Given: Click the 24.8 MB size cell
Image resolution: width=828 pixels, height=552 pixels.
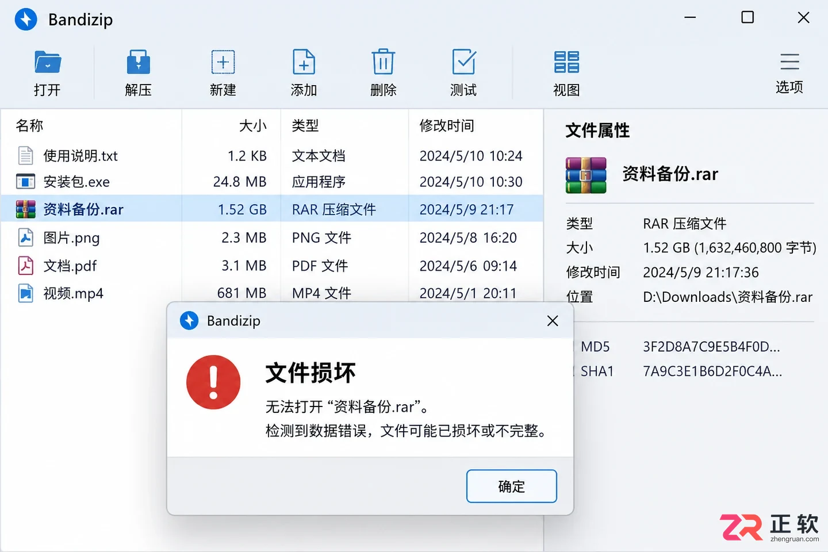Looking at the screenshot, I should 240,182.
